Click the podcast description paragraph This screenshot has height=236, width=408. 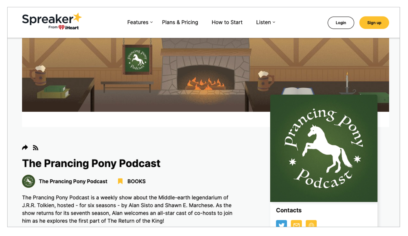click(x=127, y=209)
